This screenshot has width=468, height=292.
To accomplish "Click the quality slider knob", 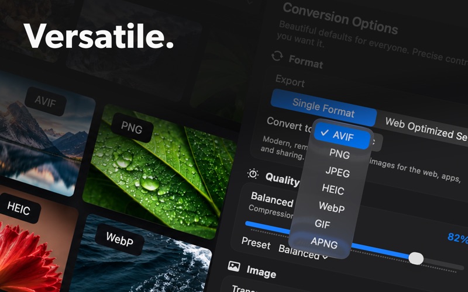I will (416, 258).
